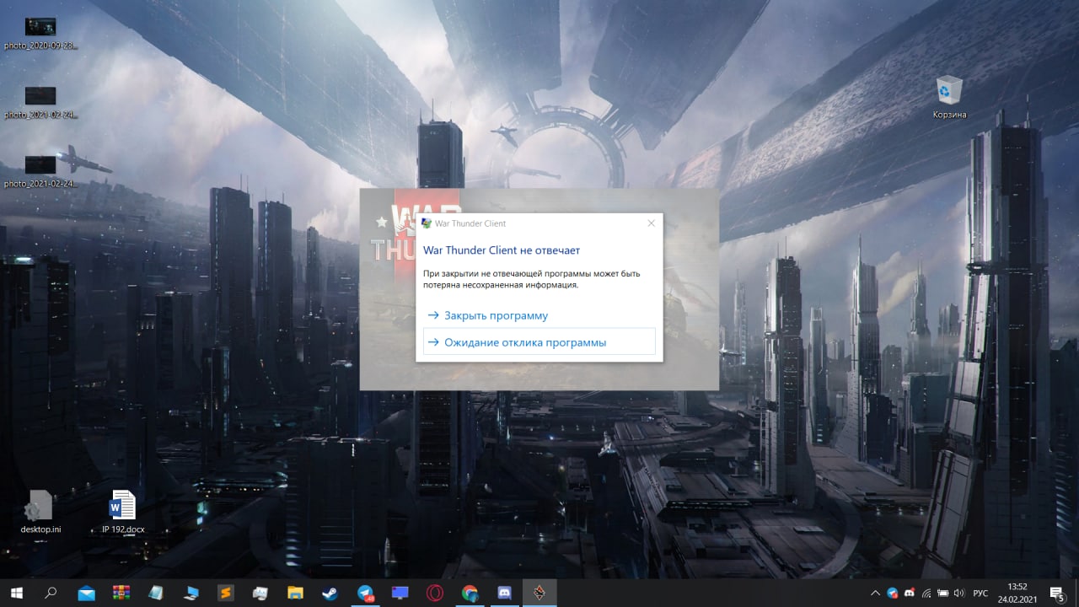Image resolution: width=1079 pixels, height=607 pixels.
Task: Open the computer monitor icon in taskbar
Action: click(x=191, y=593)
